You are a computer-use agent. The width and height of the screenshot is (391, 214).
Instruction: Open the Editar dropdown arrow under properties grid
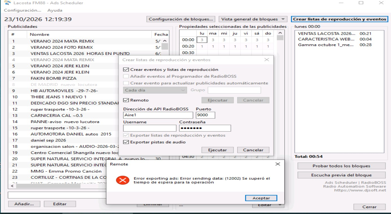[x=280, y=205]
